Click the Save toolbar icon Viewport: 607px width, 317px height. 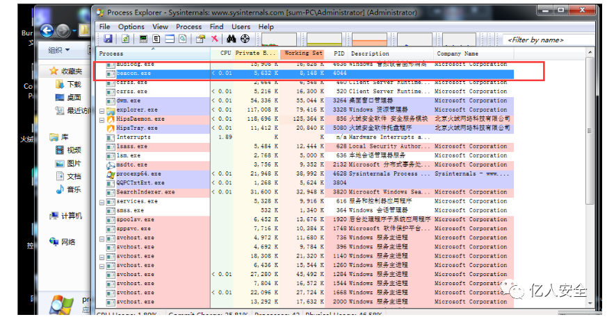coord(108,39)
